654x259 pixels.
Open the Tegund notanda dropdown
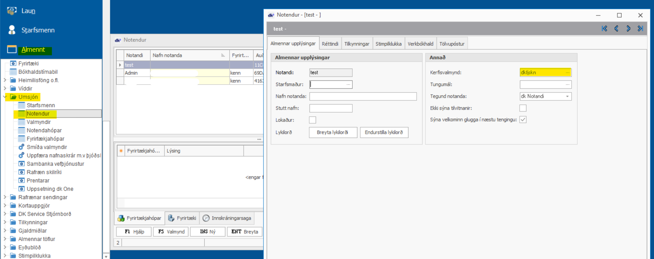coord(567,96)
